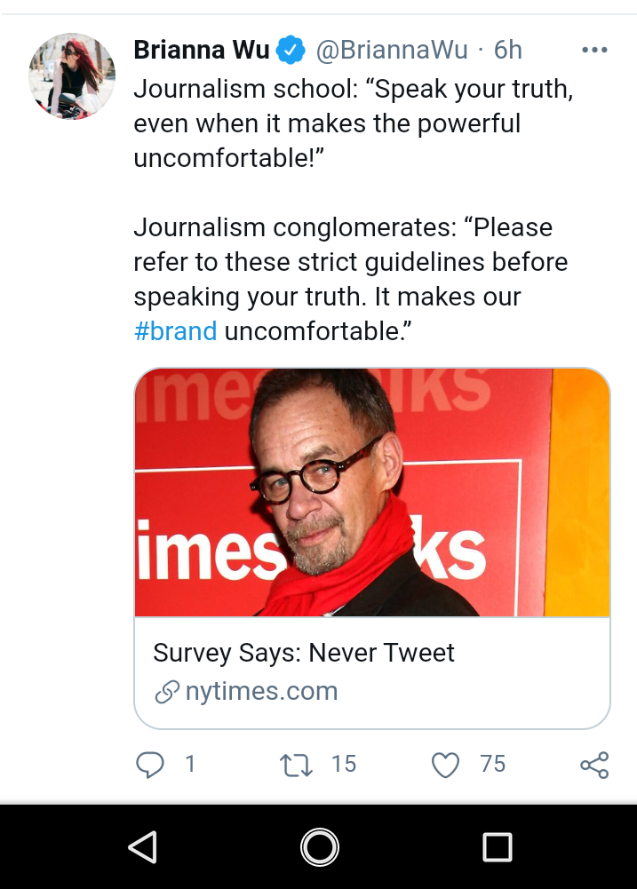This screenshot has height=889, width=637.
Task: Tap the nytimes.com domain text
Action: (261, 691)
